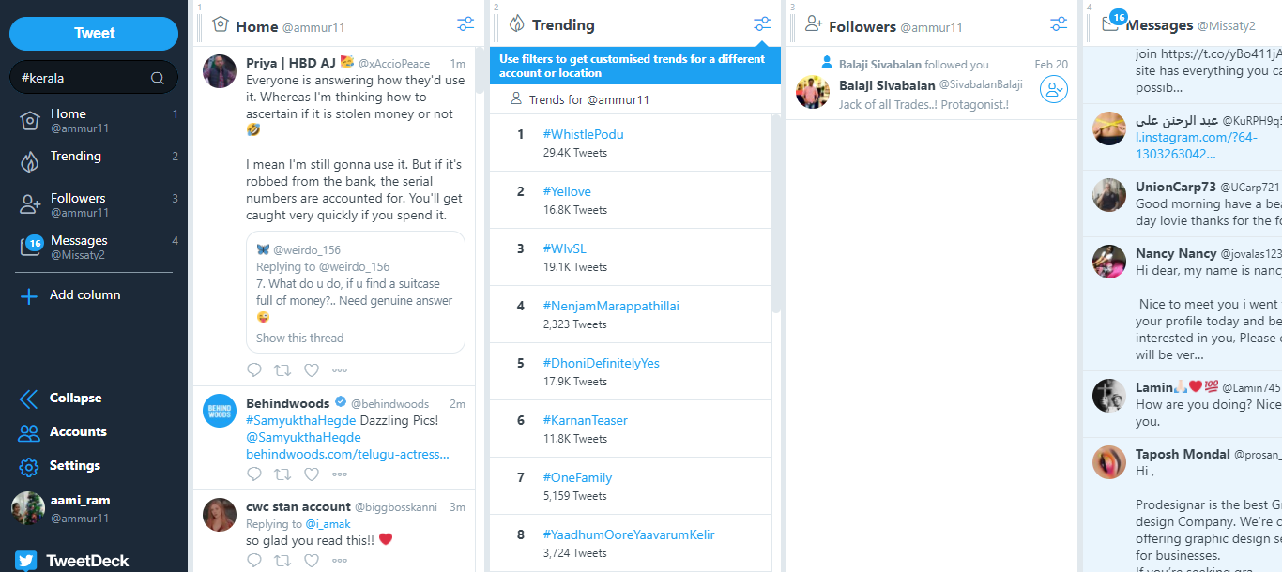Viewport: 1282px width, 572px height.
Task: Open #WhistlePodu trending hashtag
Action: click(x=583, y=134)
